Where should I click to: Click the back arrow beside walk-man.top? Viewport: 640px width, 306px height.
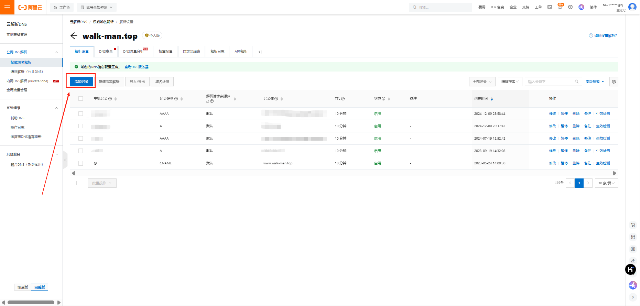pos(74,36)
